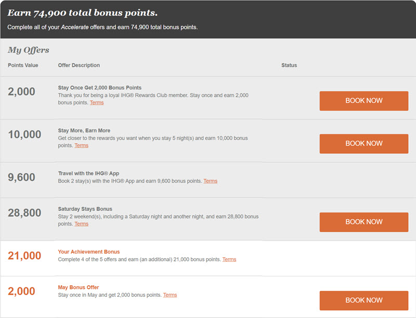This screenshot has height=318, width=416.
Task: View Terms for Your Achievement Bonus
Action: click(x=229, y=259)
